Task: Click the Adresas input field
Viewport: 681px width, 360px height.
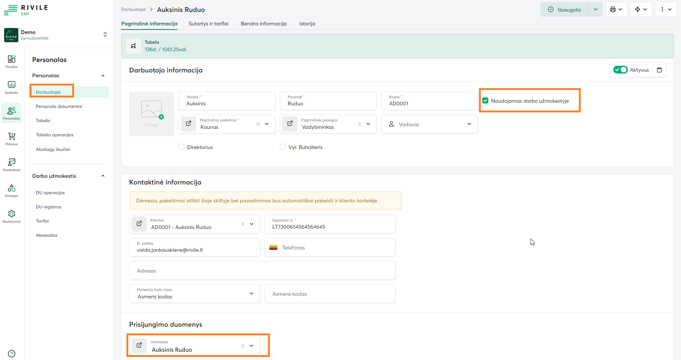Action: coord(262,271)
